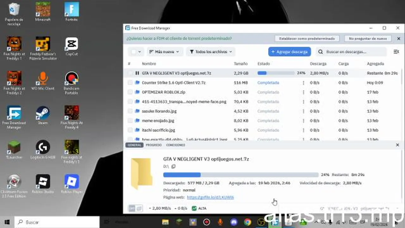405x228 pixels.
Task: Tick checkbox for itachi sacrificio.jpg row
Action: click(x=130, y=130)
